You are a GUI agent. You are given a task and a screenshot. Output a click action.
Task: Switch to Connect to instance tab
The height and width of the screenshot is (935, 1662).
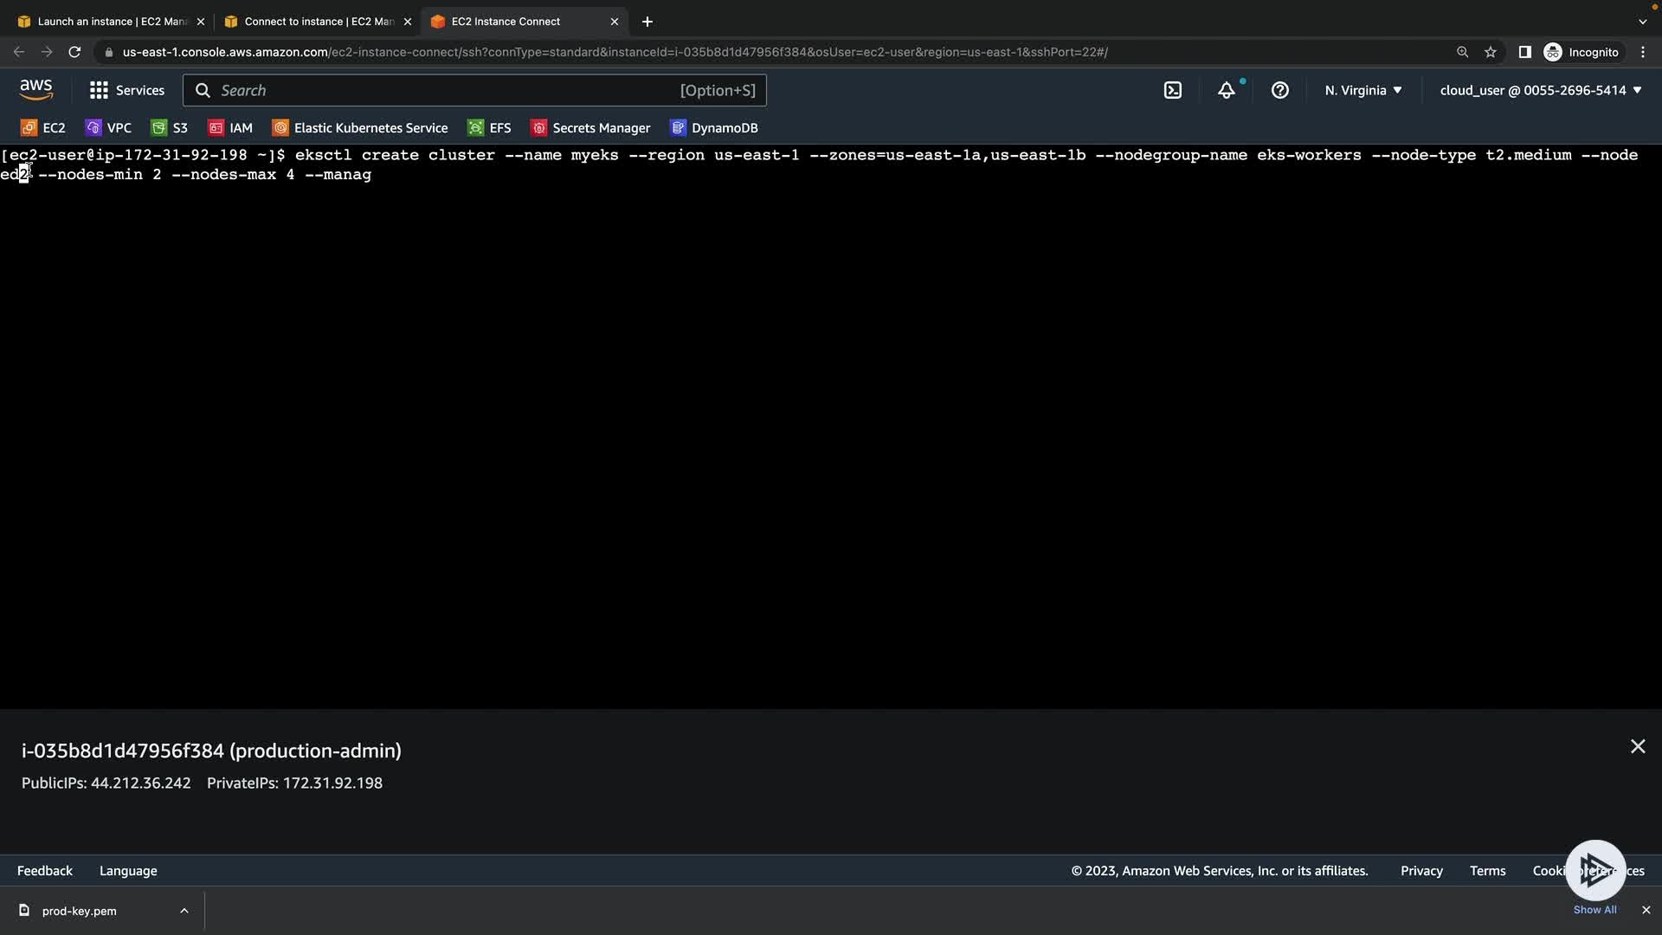[x=318, y=22]
